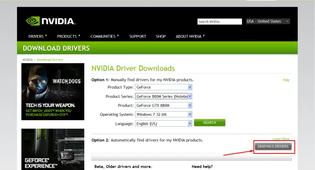Expand the Operating System dropdown
The image size is (315, 170).
163,114
